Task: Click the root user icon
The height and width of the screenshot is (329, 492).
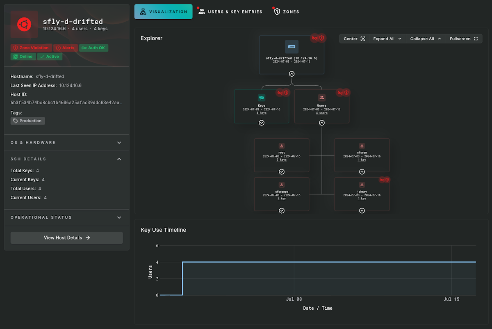Action: tap(282, 146)
